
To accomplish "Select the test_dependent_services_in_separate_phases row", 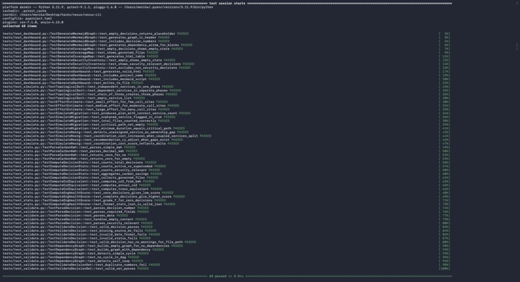I will 92,90.
